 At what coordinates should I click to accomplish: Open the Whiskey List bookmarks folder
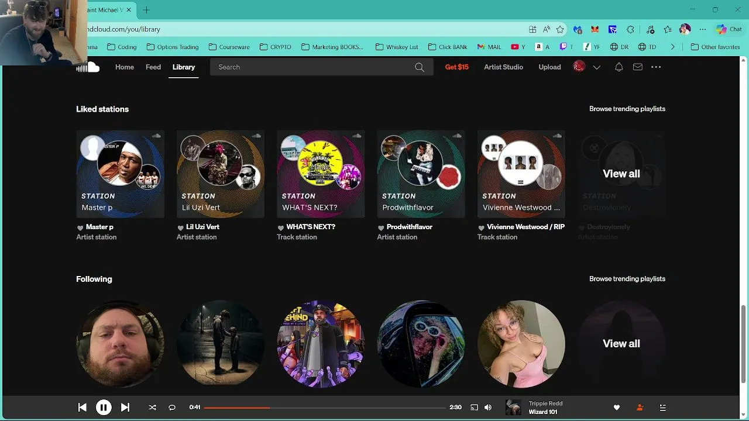point(397,47)
